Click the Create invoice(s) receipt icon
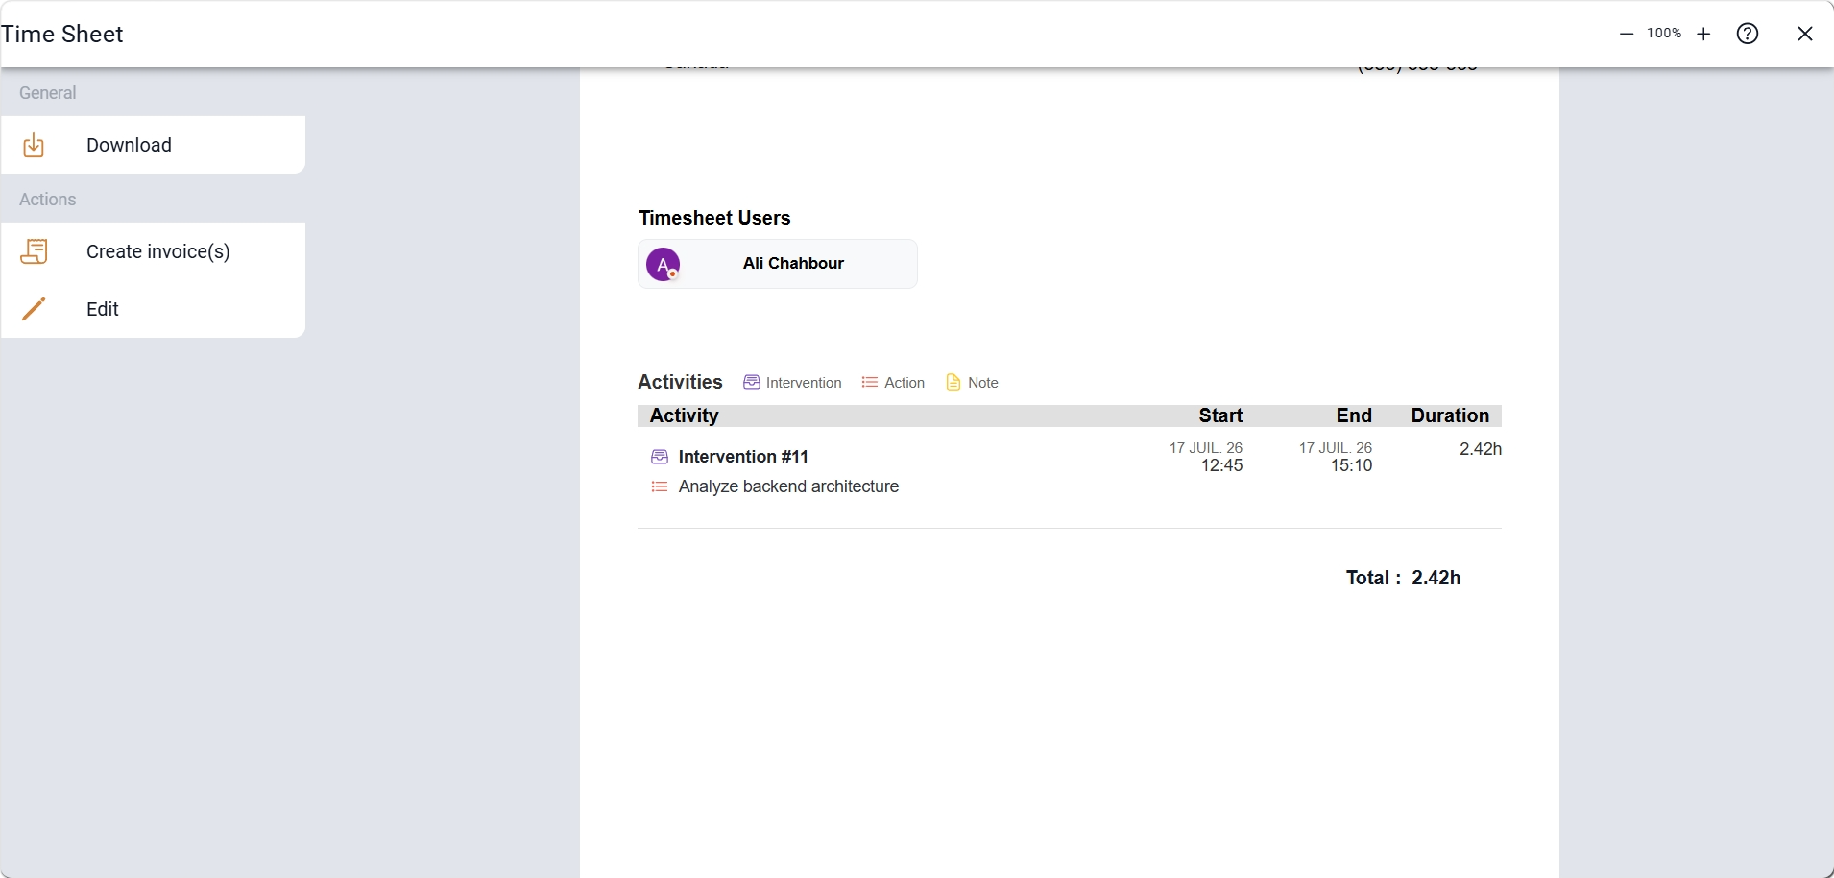 tap(34, 251)
